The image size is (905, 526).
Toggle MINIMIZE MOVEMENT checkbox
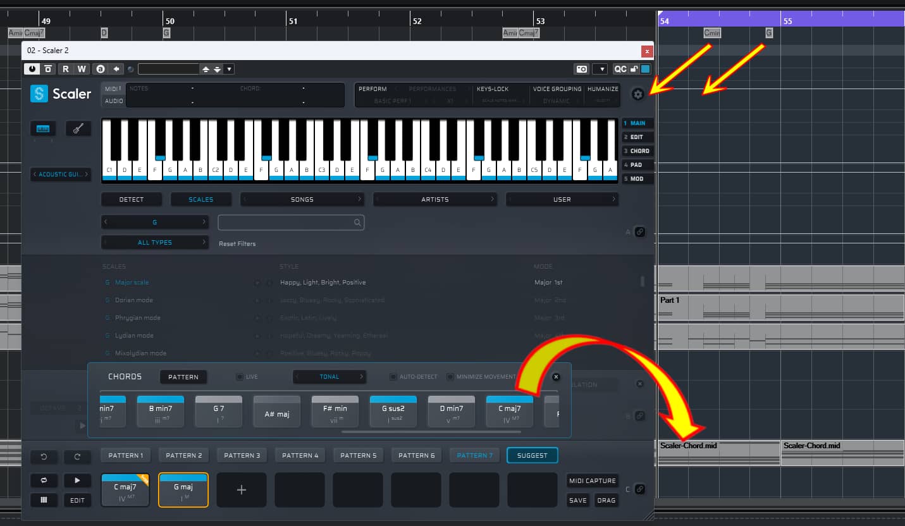[x=450, y=377]
